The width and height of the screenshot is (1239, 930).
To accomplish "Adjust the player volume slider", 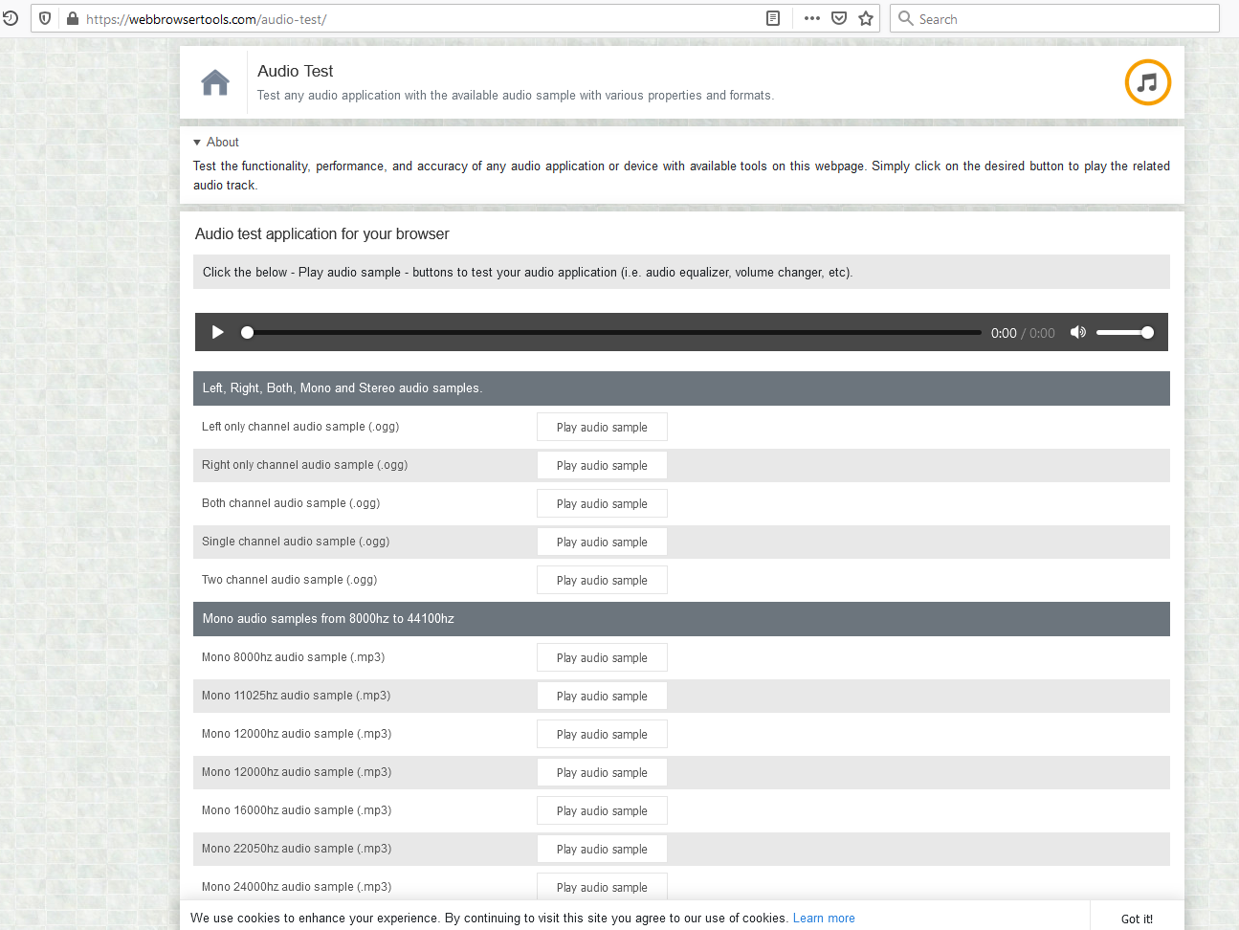I will 1124,332.
